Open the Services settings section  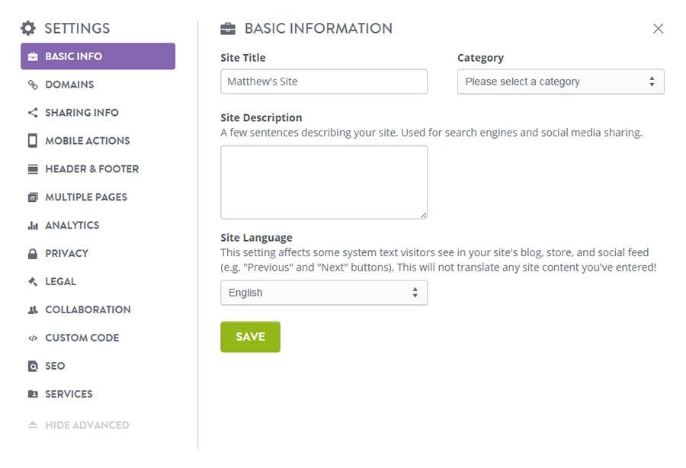(x=69, y=394)
